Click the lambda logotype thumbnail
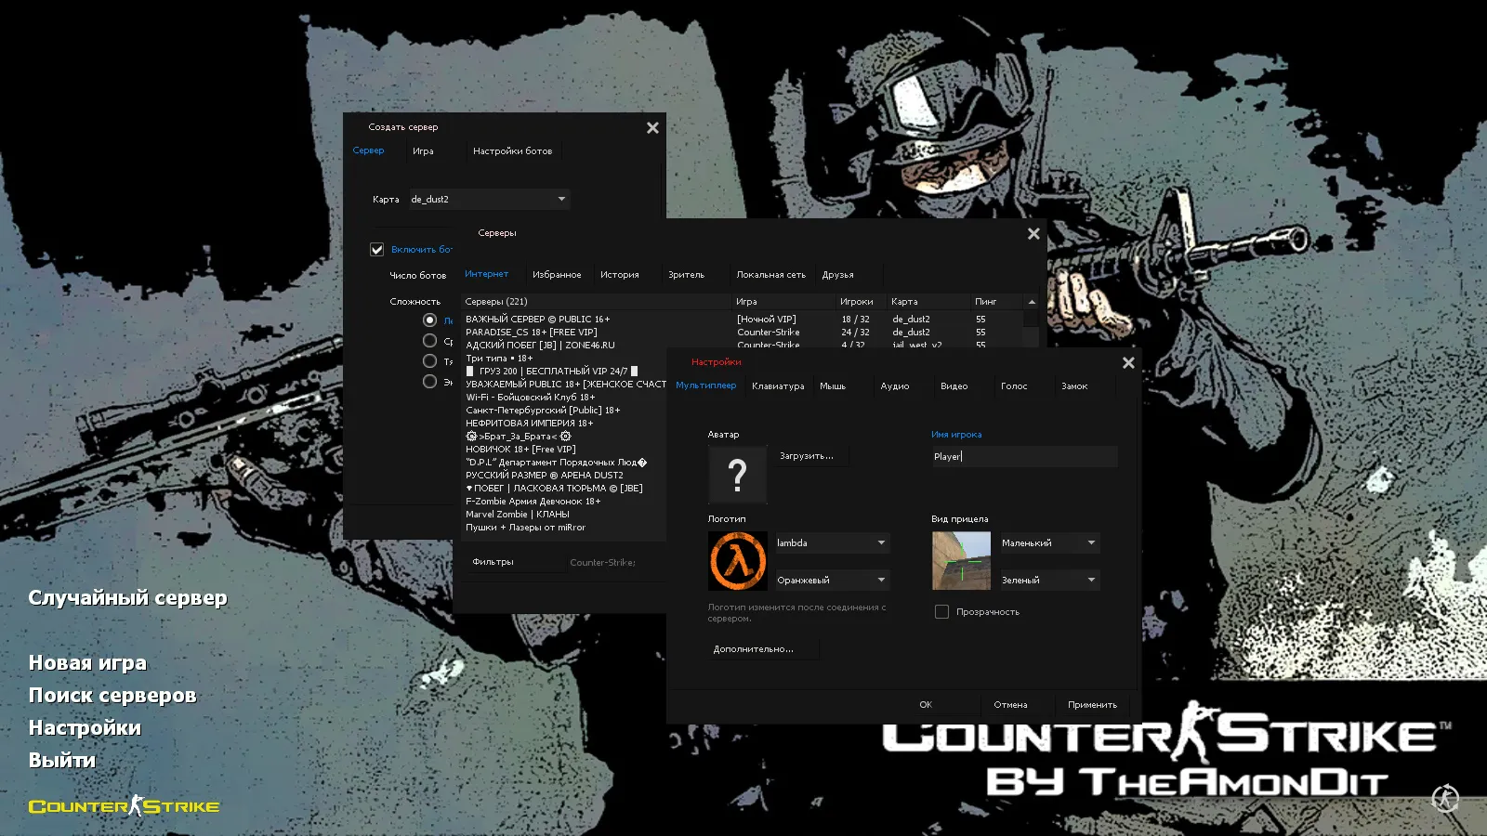 [737, 560]
